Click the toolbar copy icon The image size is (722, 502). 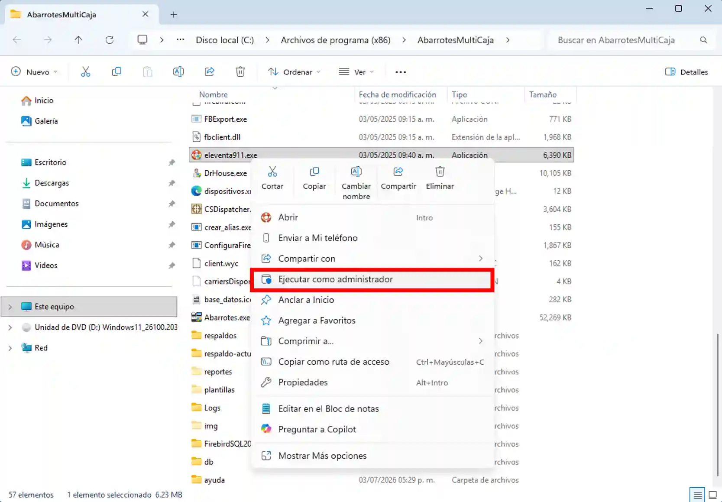(x=117, y=72)
